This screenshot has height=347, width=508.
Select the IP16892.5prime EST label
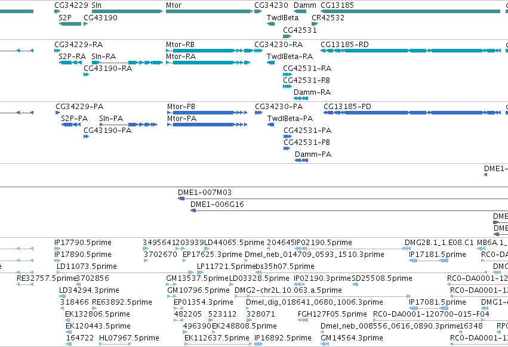(283, 338)
